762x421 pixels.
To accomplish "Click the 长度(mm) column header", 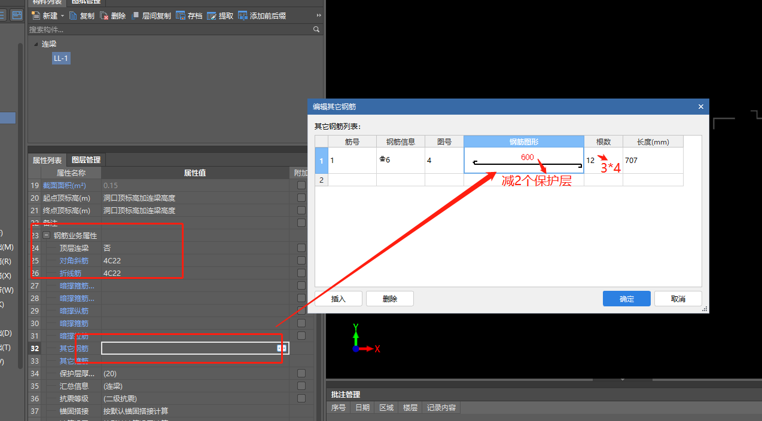I will [653, 142].
